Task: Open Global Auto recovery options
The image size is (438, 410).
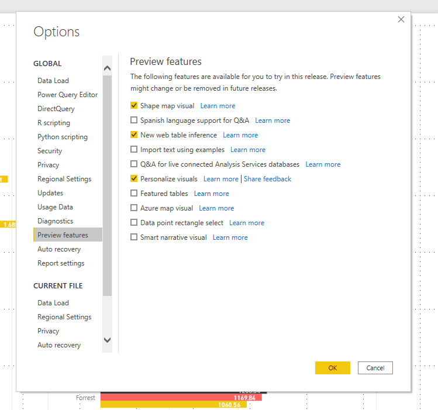Action: coord(68,249)
